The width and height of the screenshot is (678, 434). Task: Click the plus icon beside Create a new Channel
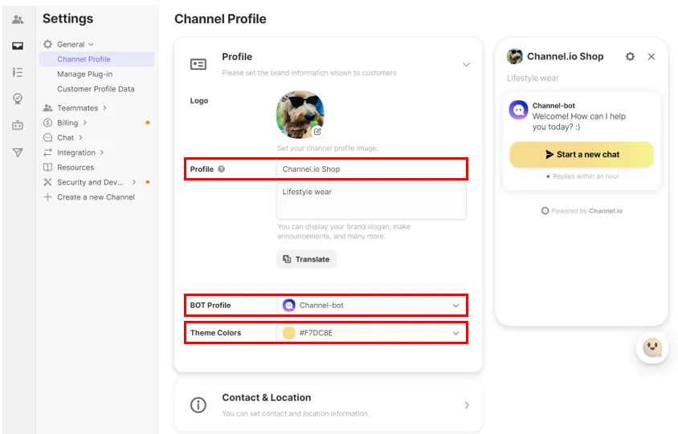click(48, 197)
